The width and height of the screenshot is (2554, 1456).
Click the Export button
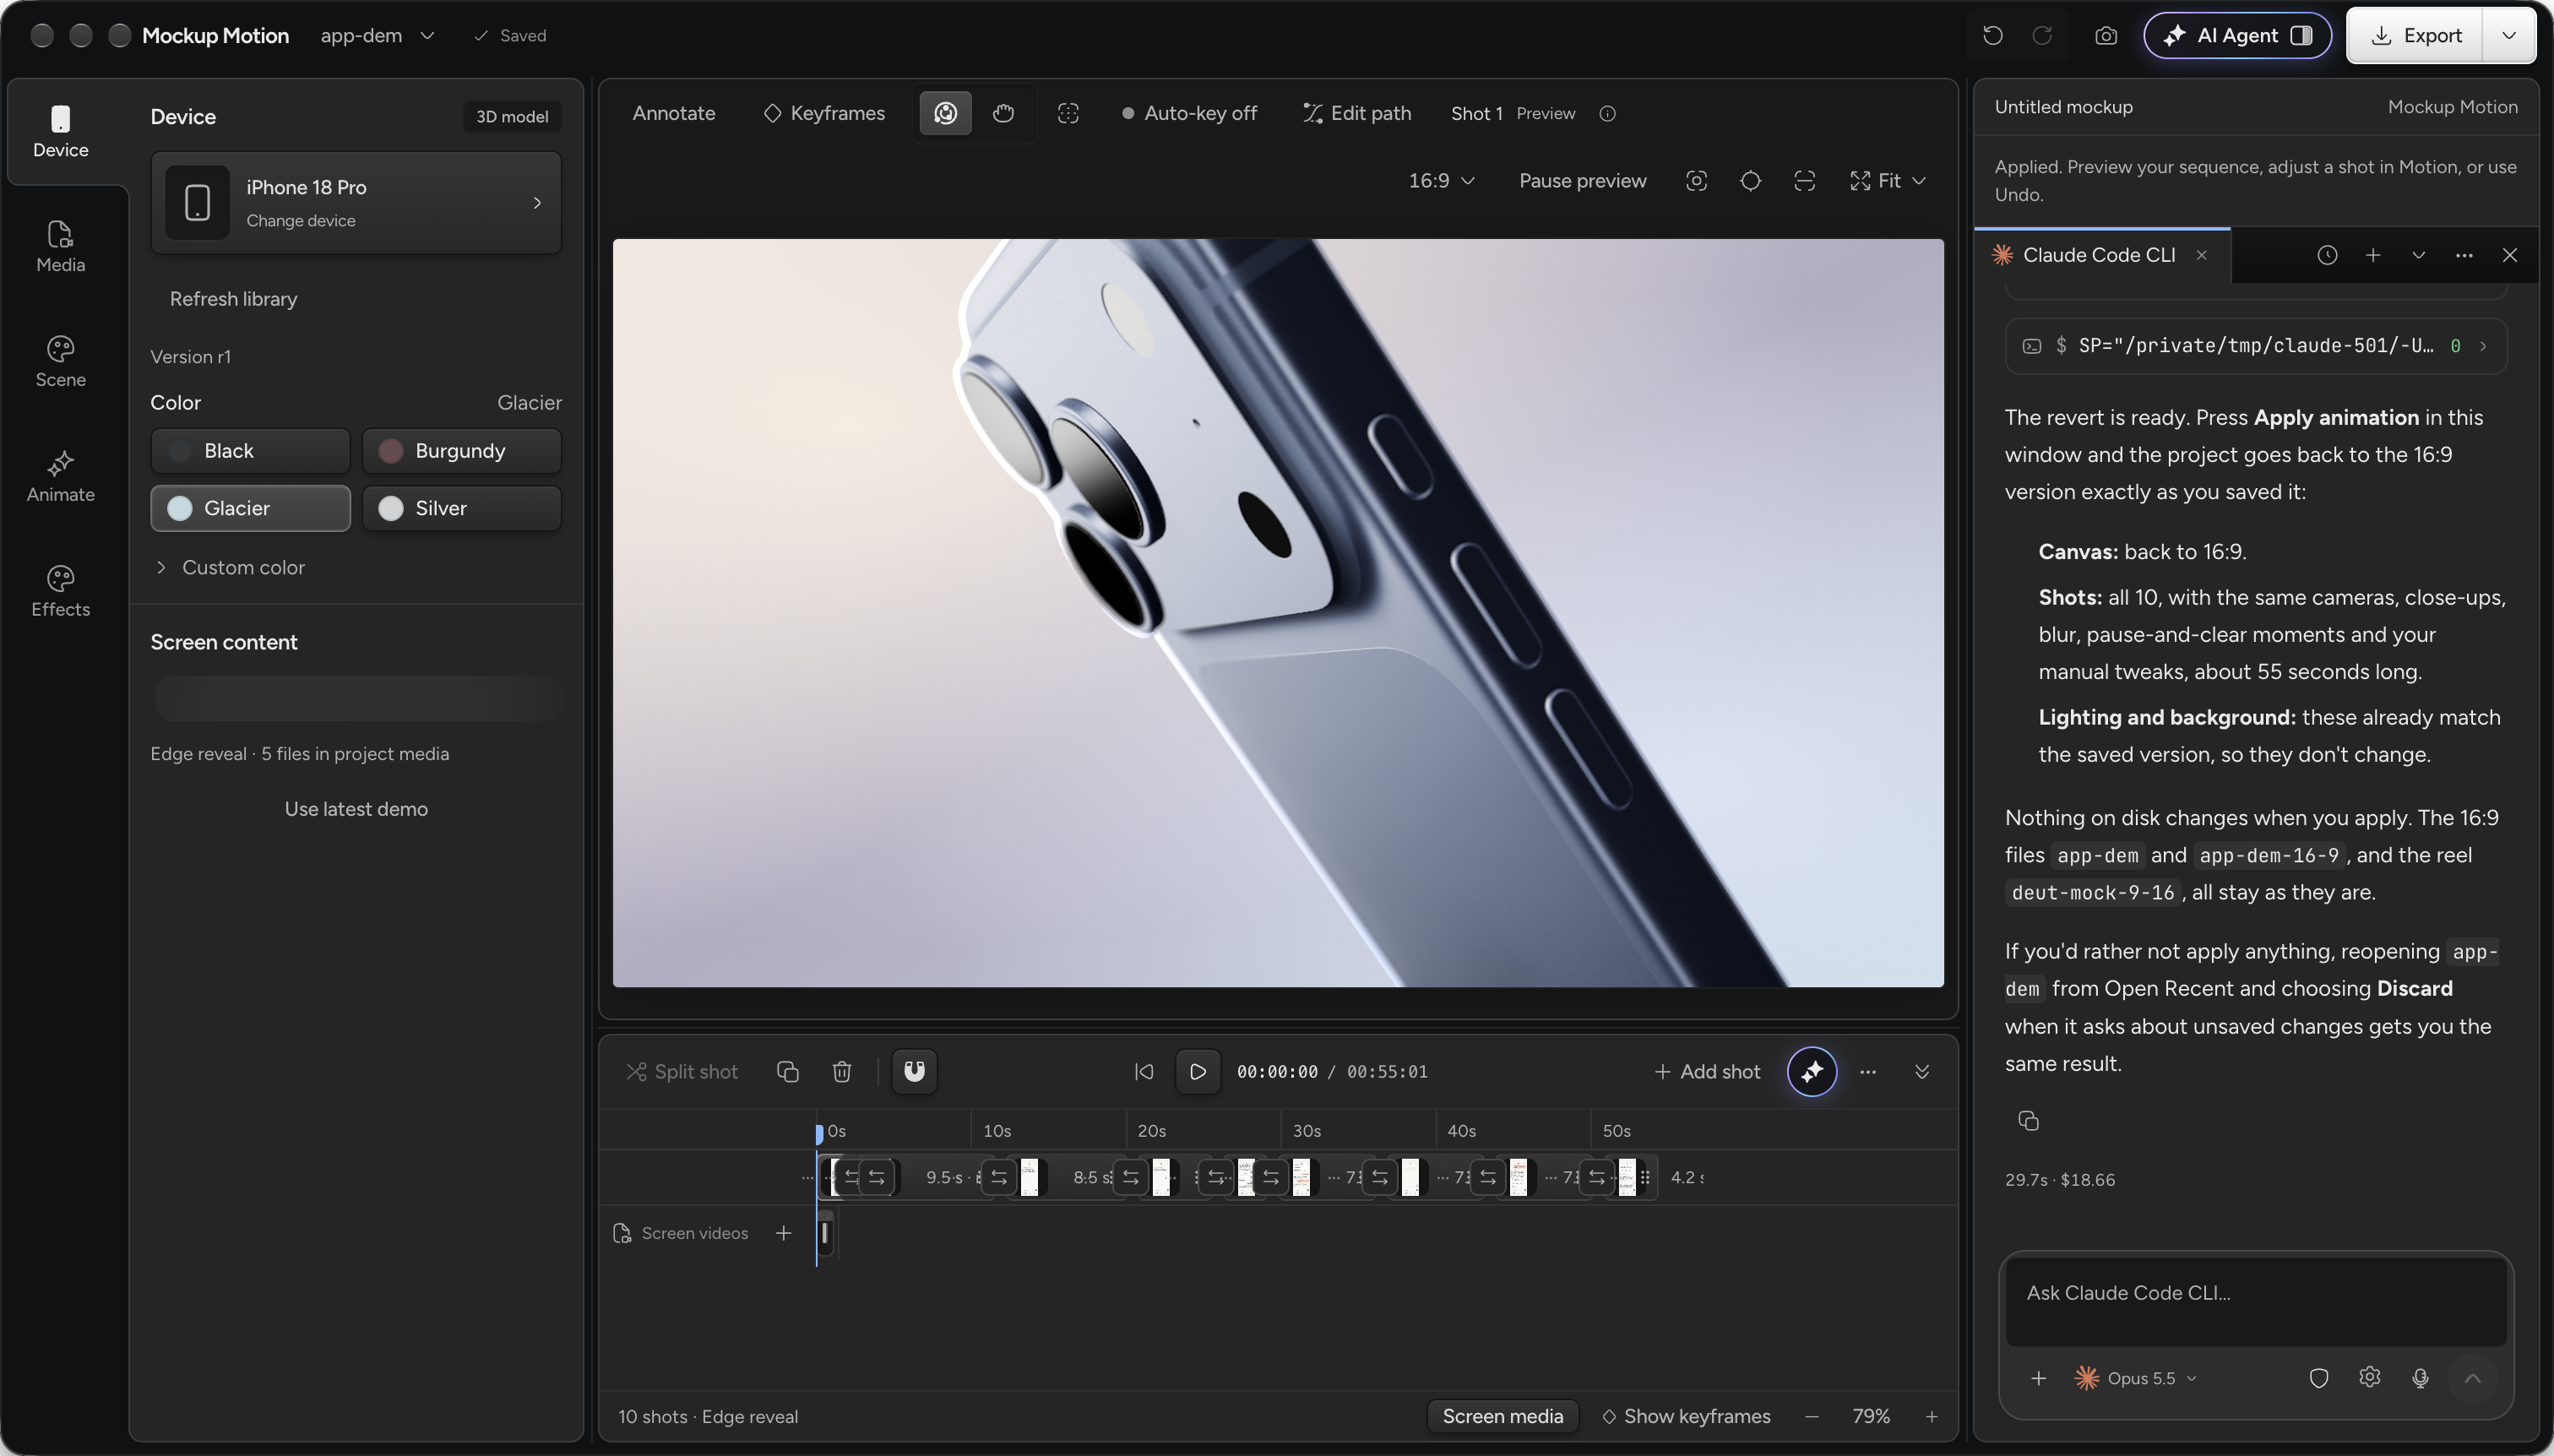click(x=2415, y=36)
